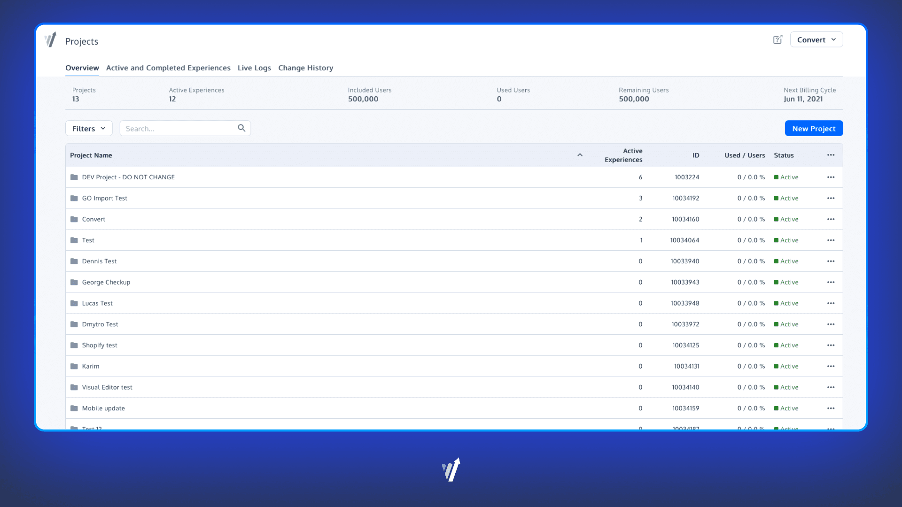Image resolution: width=902 pixels, height=507 pixels.
Task: Click the folder icon for Shopify test
Action: (x=74, y=346)
